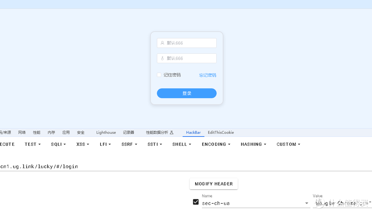372x212 pixels.
Task: Open the ENCODING dropdown menu
Action: (216, 144)
